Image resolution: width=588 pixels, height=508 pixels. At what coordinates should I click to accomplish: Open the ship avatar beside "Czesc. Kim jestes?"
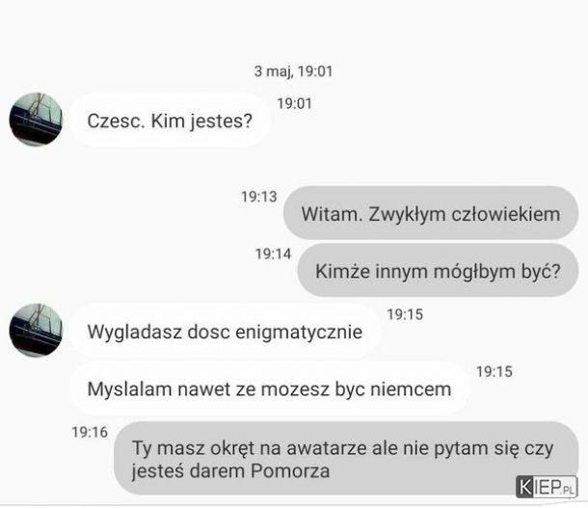(x=36, y=120)
